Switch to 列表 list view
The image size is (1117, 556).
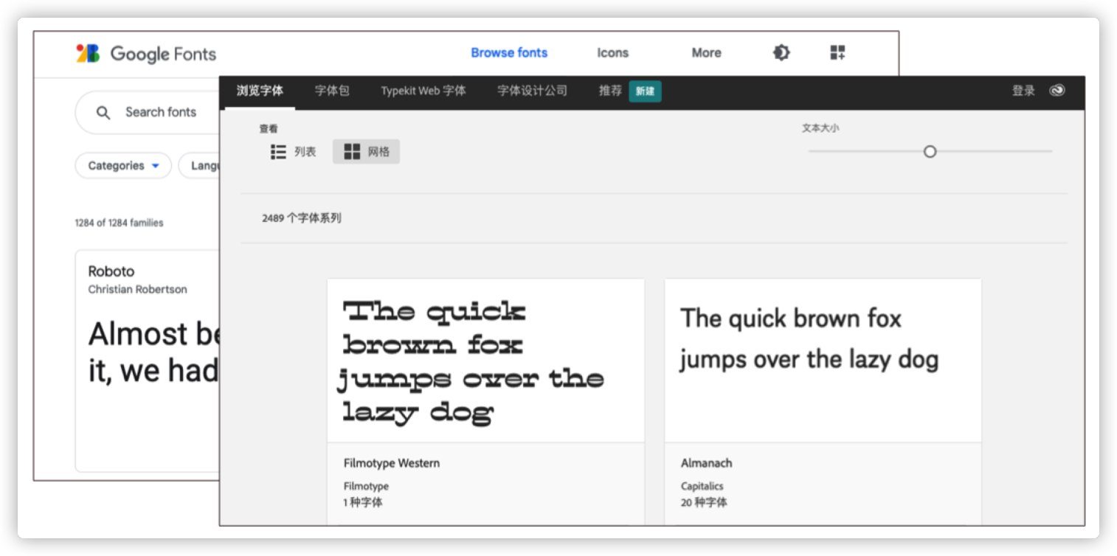point(293,152)
